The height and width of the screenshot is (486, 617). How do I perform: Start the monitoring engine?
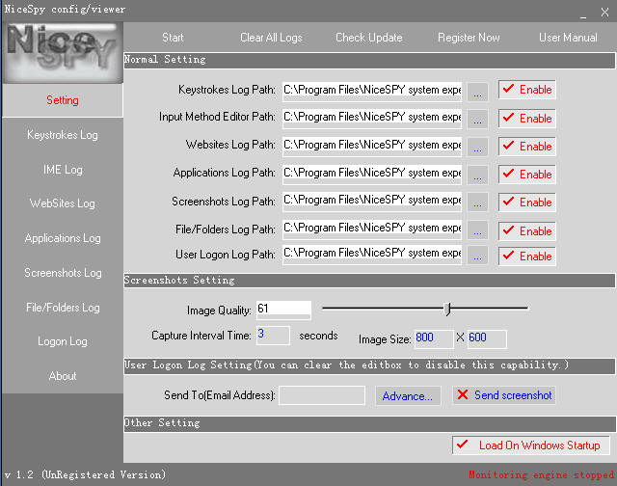pos(173,38)
